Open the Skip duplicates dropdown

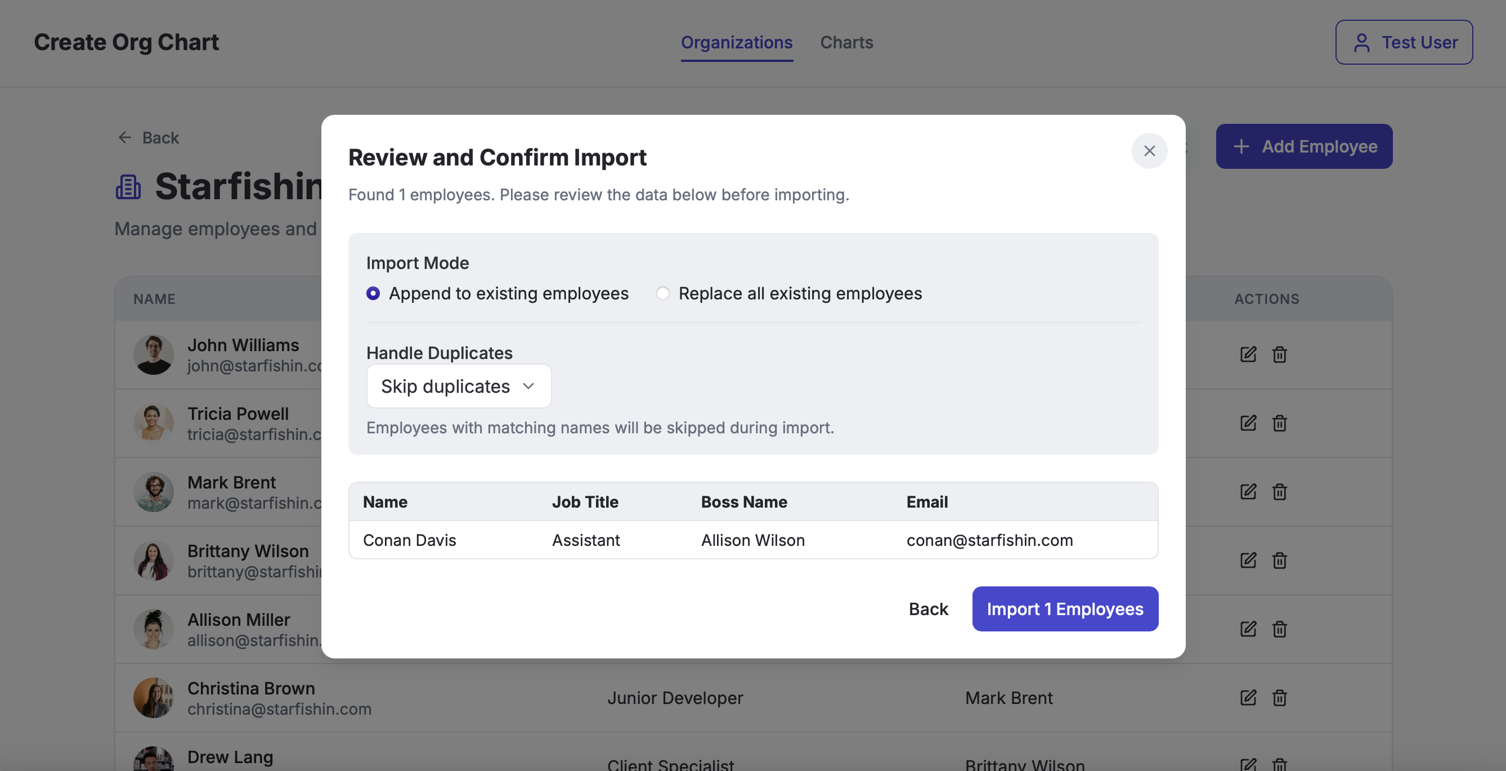pos(458,387)
